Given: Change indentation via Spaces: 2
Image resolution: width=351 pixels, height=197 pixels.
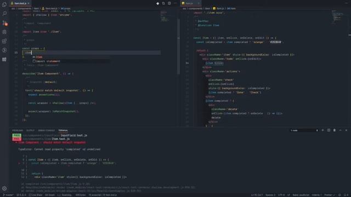Looking at the screenshot, I should (x=270, y=195).
